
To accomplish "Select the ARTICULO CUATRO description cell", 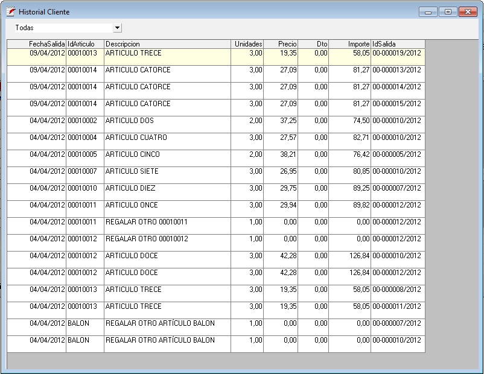I will click(167, 141).
